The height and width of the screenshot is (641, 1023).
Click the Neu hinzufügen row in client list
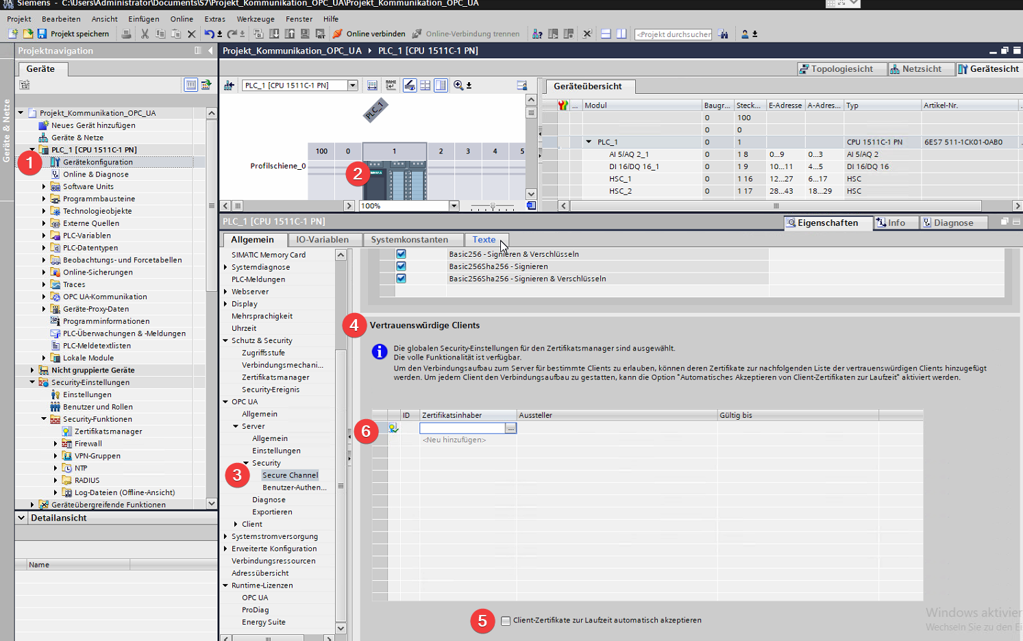point(454,440)
